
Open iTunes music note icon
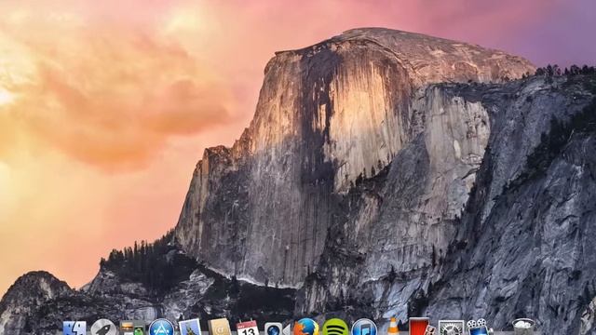[364, 328]
